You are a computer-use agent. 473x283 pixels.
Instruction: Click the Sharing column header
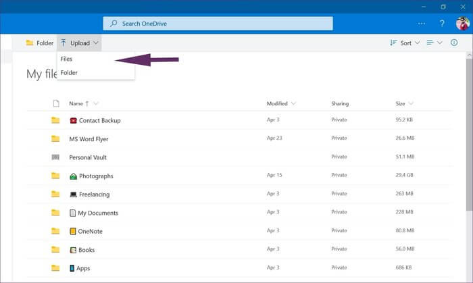340,103
